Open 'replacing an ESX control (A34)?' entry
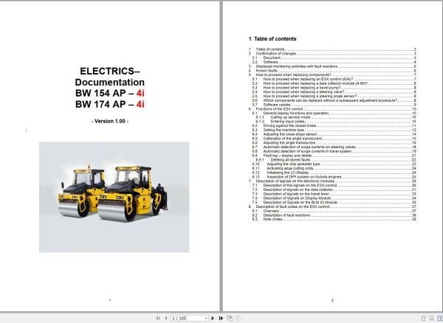This screenshot has height=323, width=443. 334,79
